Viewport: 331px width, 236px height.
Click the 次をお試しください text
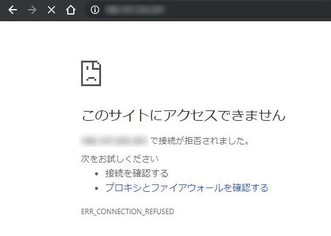[120, 159]
